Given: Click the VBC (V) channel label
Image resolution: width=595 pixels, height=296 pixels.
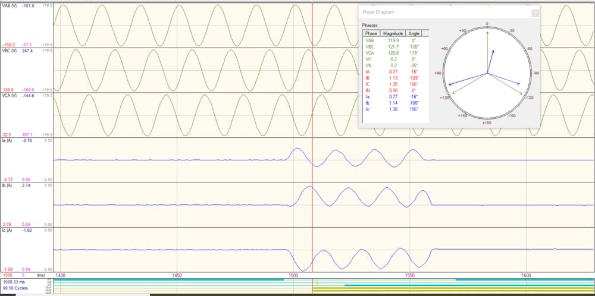Looking at the screenshot, I should point(10,51).
